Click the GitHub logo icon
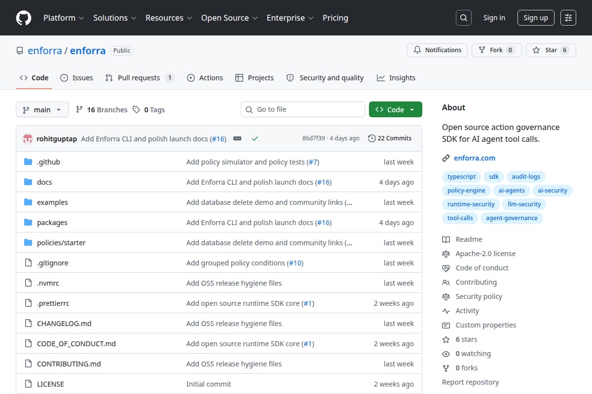592x394 pixels. coord(24,18)
